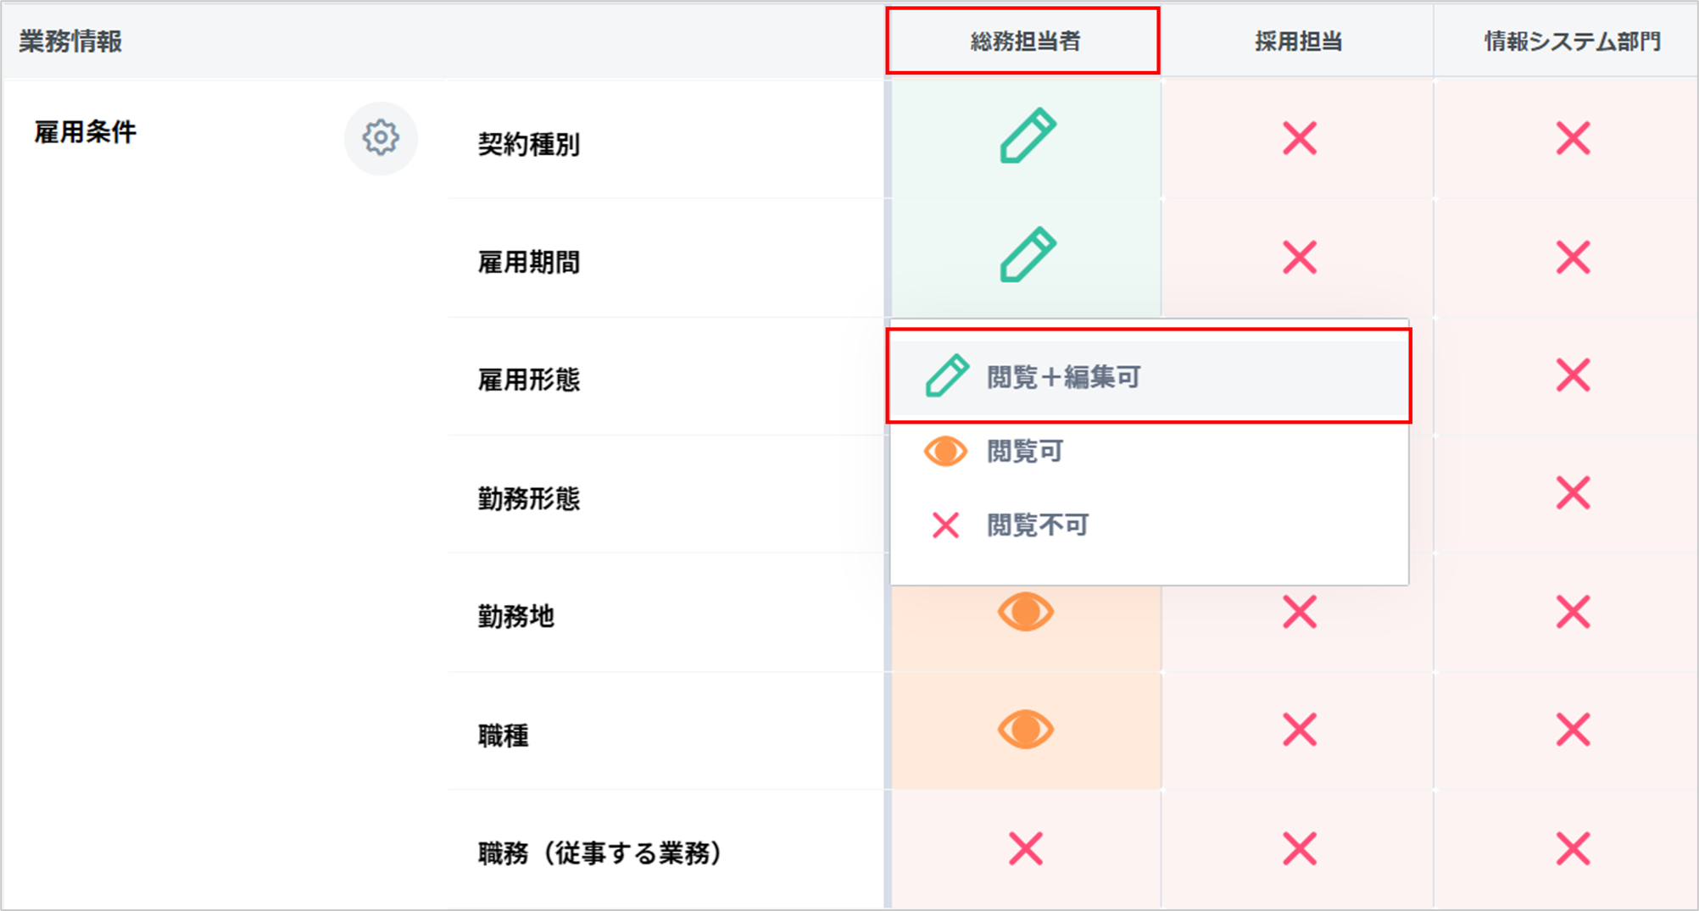This screenshot has height=911, width=1699.
Task: Click the 雇用条件 section label
Action: (85, 132)
